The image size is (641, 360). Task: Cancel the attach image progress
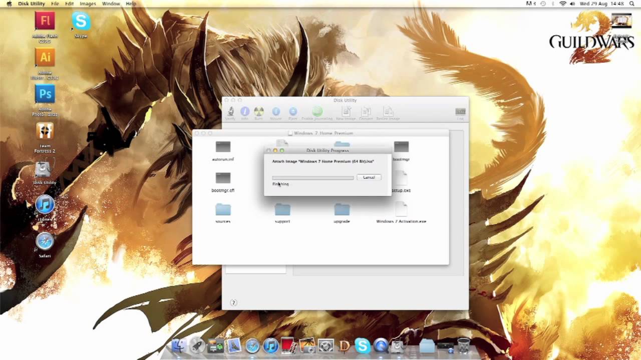tap(369, 177)
